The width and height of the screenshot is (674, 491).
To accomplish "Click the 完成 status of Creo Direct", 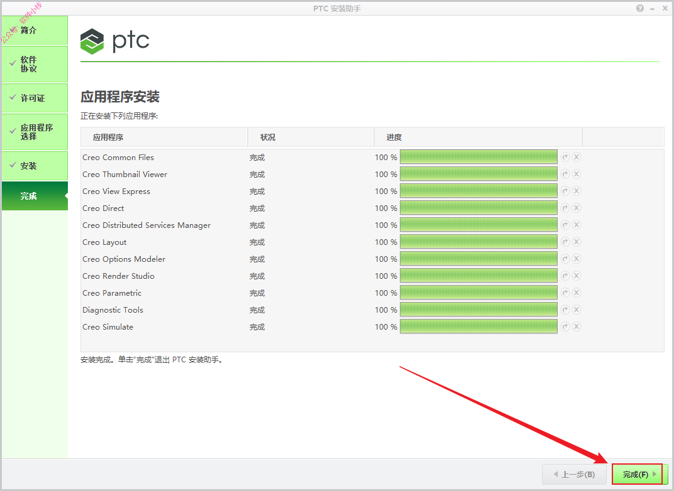I will pos(257,208).
